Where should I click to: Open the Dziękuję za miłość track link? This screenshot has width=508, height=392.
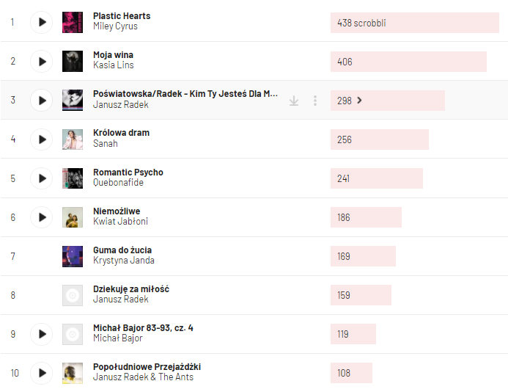pyautogui.click(x=130, y=289)
